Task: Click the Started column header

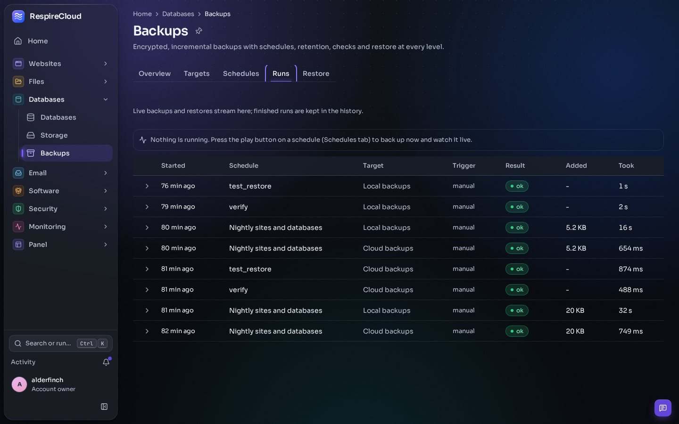Action: [x=173, y=166]
